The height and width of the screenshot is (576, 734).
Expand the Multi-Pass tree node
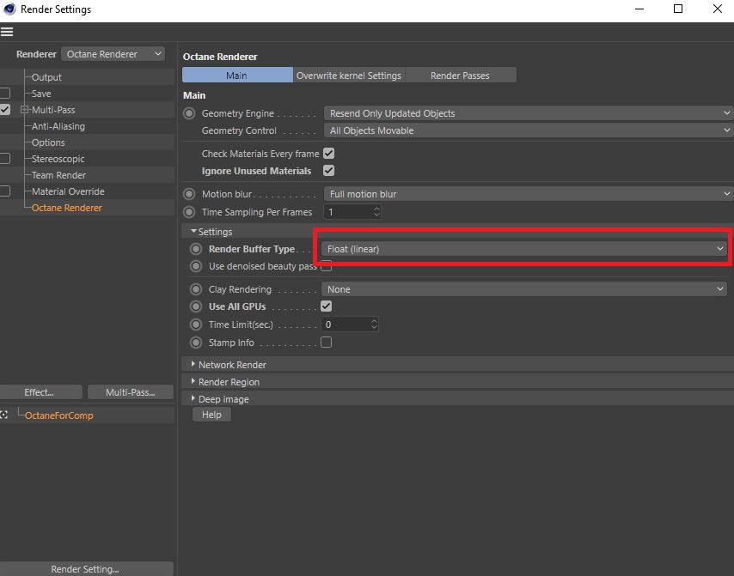(24, 110)
